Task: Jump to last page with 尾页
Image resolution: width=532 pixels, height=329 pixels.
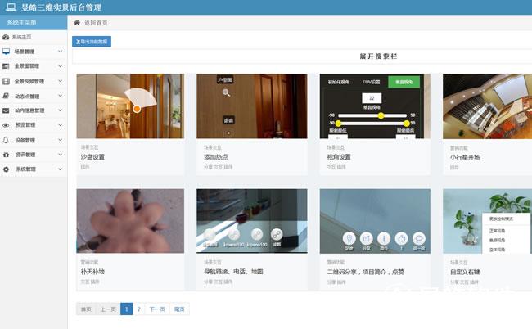Action: point(179,309)
